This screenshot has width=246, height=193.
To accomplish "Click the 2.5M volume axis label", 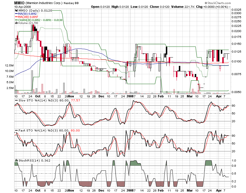I will point(10,88).
